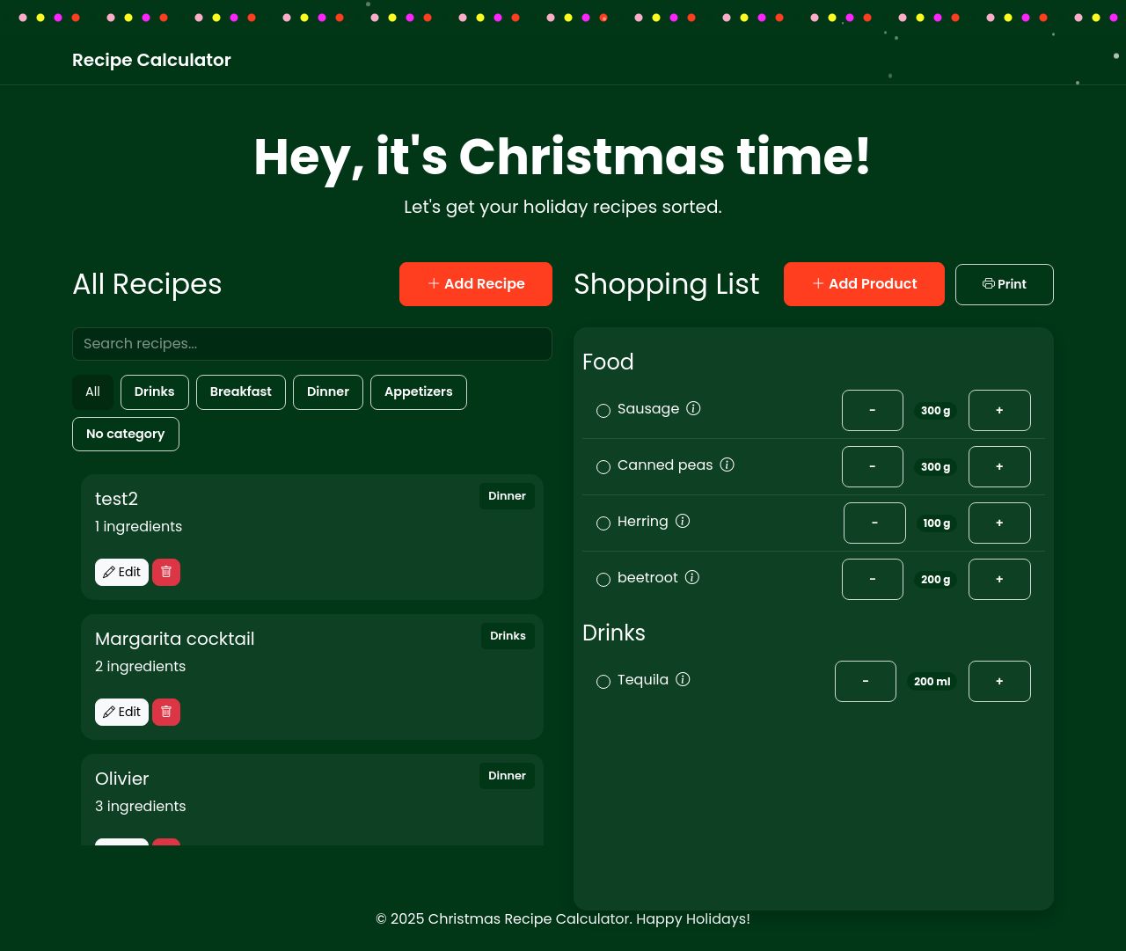
Task: Click Add Product button
Action: tap(864, 284)
